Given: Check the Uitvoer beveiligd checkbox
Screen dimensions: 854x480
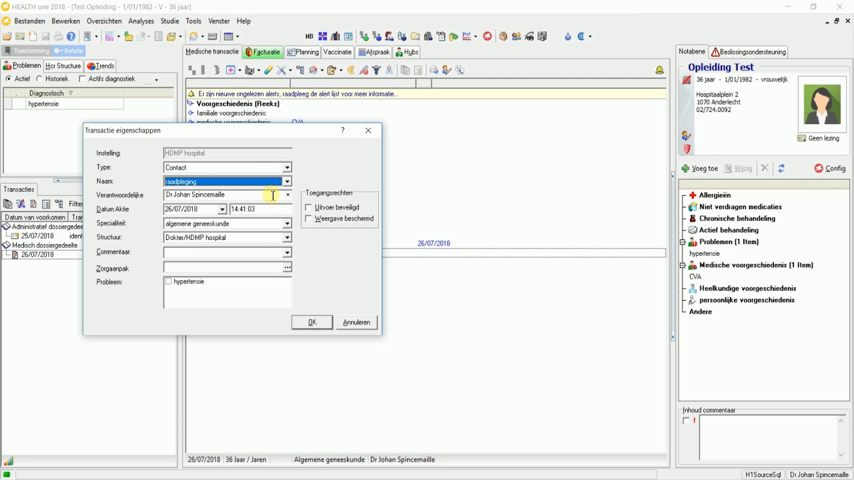Looking at the screenshot, I should click(308, 207).
